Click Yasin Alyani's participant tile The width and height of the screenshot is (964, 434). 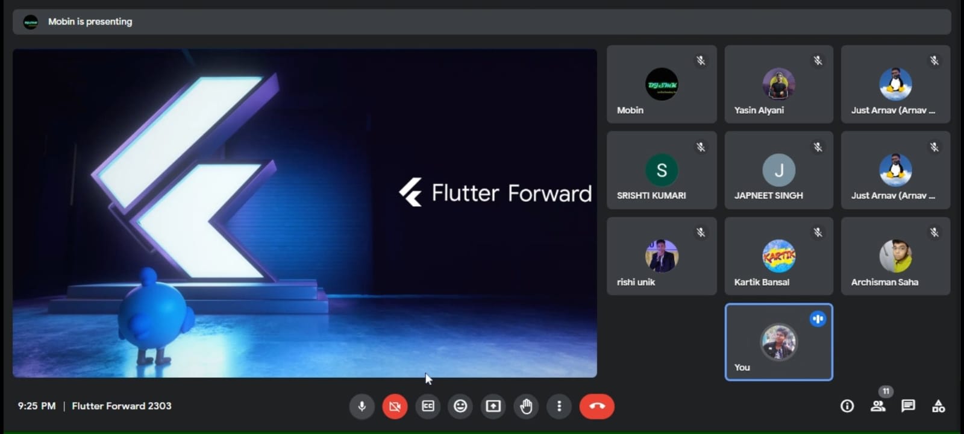[x=778, y=84]
